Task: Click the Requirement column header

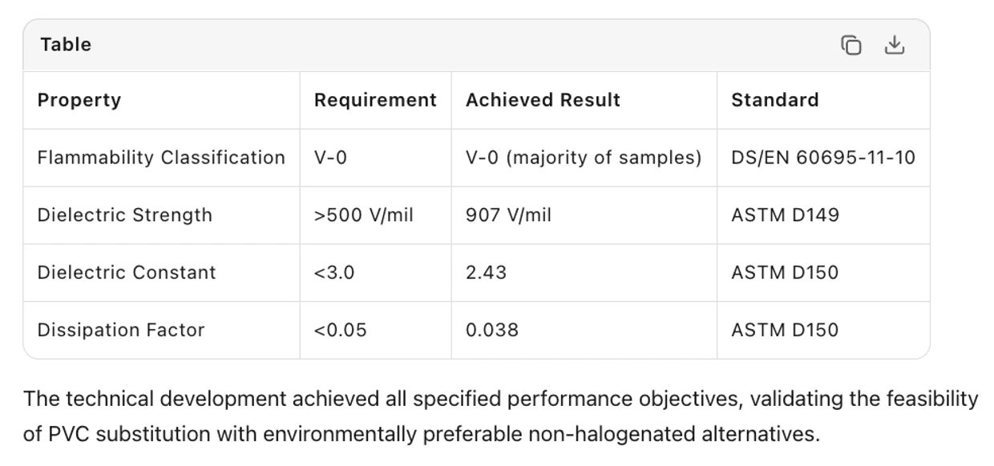Action: pos(375,100)
